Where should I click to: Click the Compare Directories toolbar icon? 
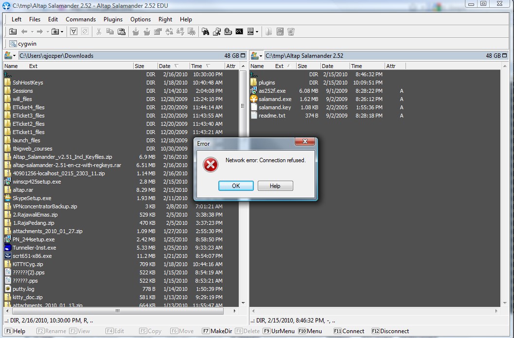pyautogui.click(x=217, y=32)
